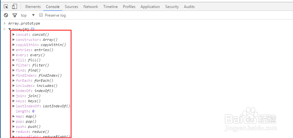Image resolution: width=293 pixels, height=138 pixels.
Task: Click the length: 0 property row
Action: tap(25, 111)
